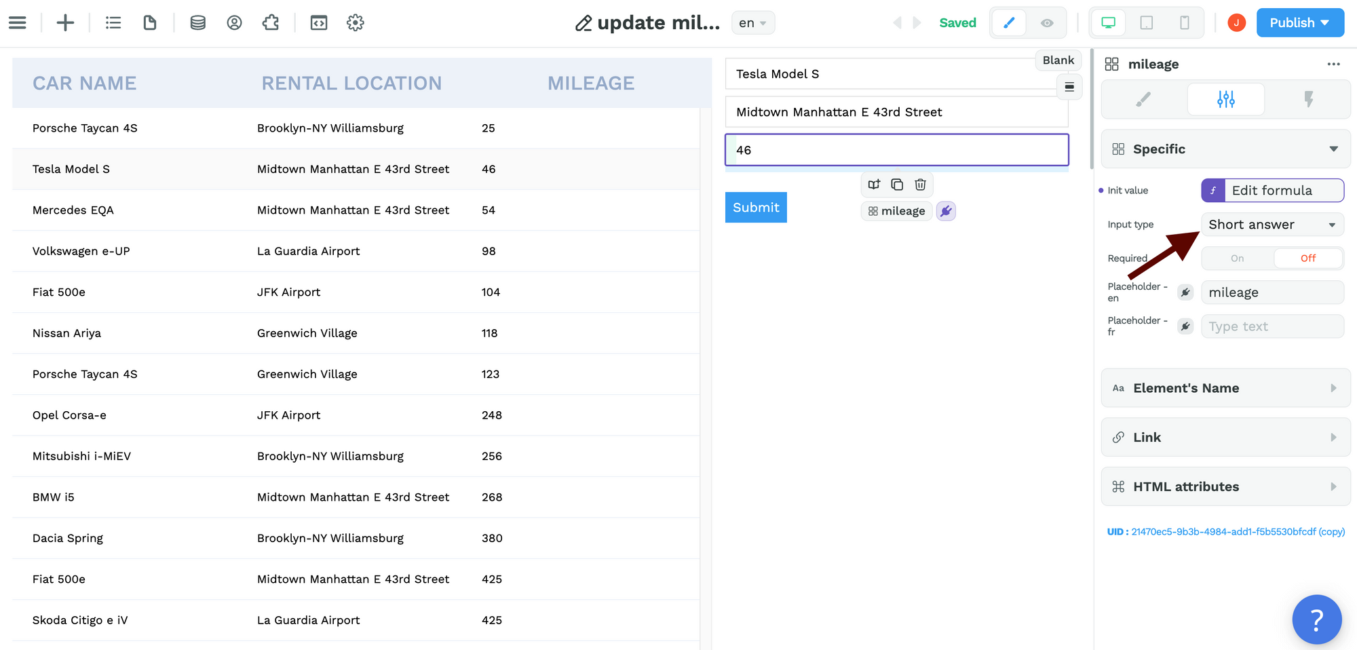Viewport: 1357px width, 650px height.
Task: Click the container handle icon below Blank
Action: [x=1069, y=87]
